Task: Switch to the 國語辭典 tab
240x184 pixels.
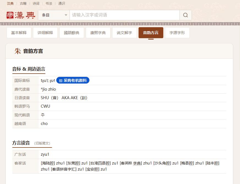Action: (x=72, y=33)
